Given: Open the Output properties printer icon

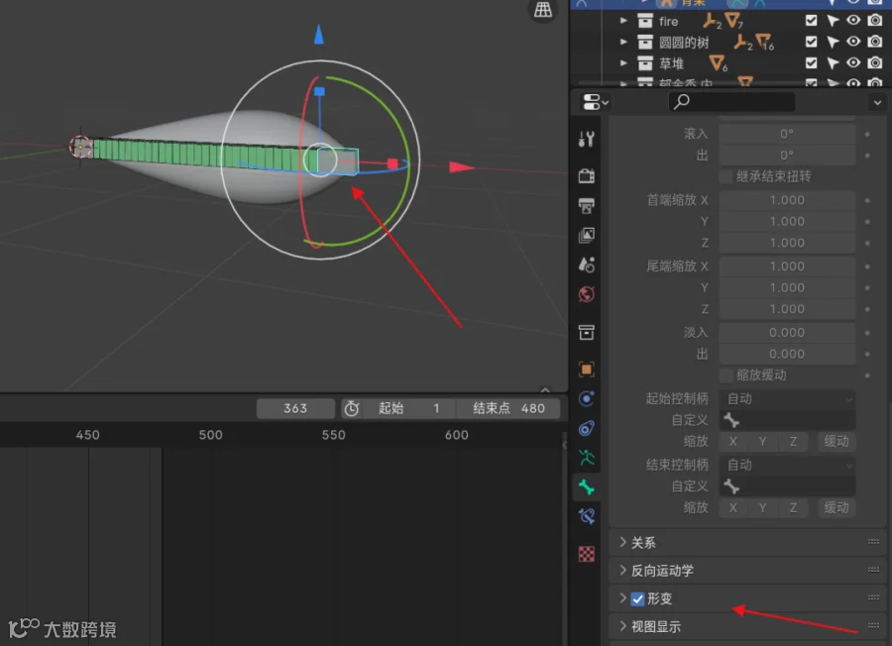Looking at the screenshot, I should (587, 205).
